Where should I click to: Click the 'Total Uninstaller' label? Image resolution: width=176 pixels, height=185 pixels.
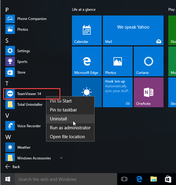click(x=30, y=105)
